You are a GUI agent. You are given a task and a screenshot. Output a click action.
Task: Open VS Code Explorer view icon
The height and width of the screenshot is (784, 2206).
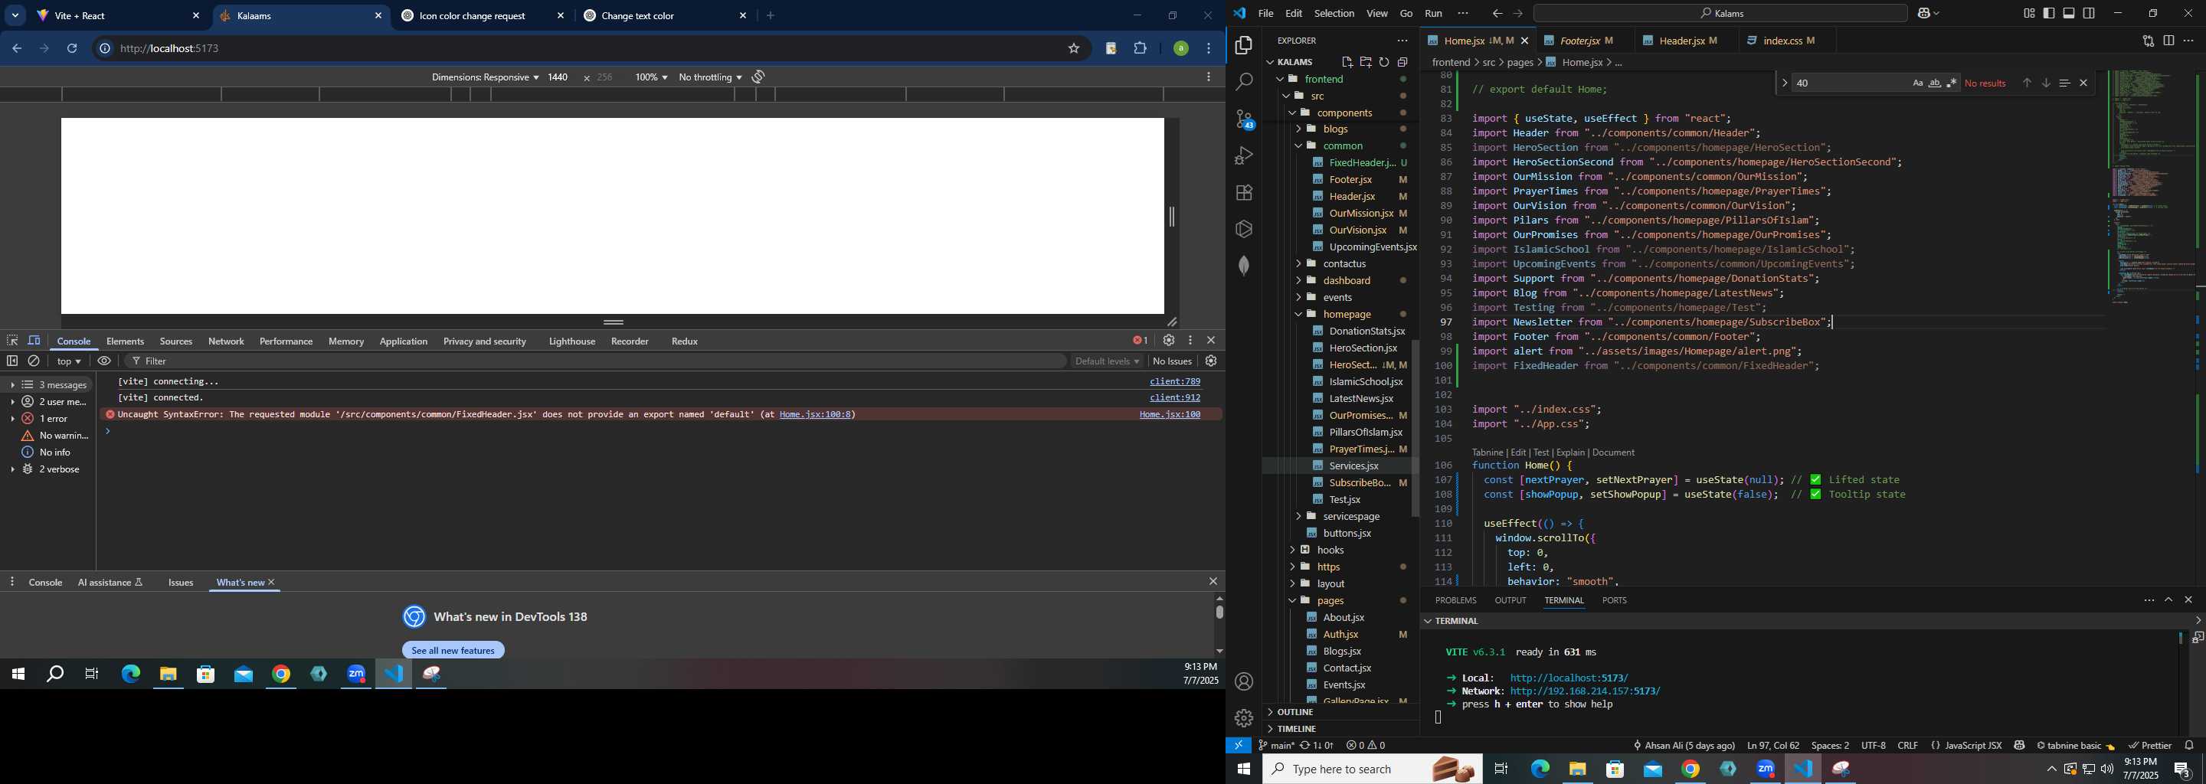coord(1243,44)
